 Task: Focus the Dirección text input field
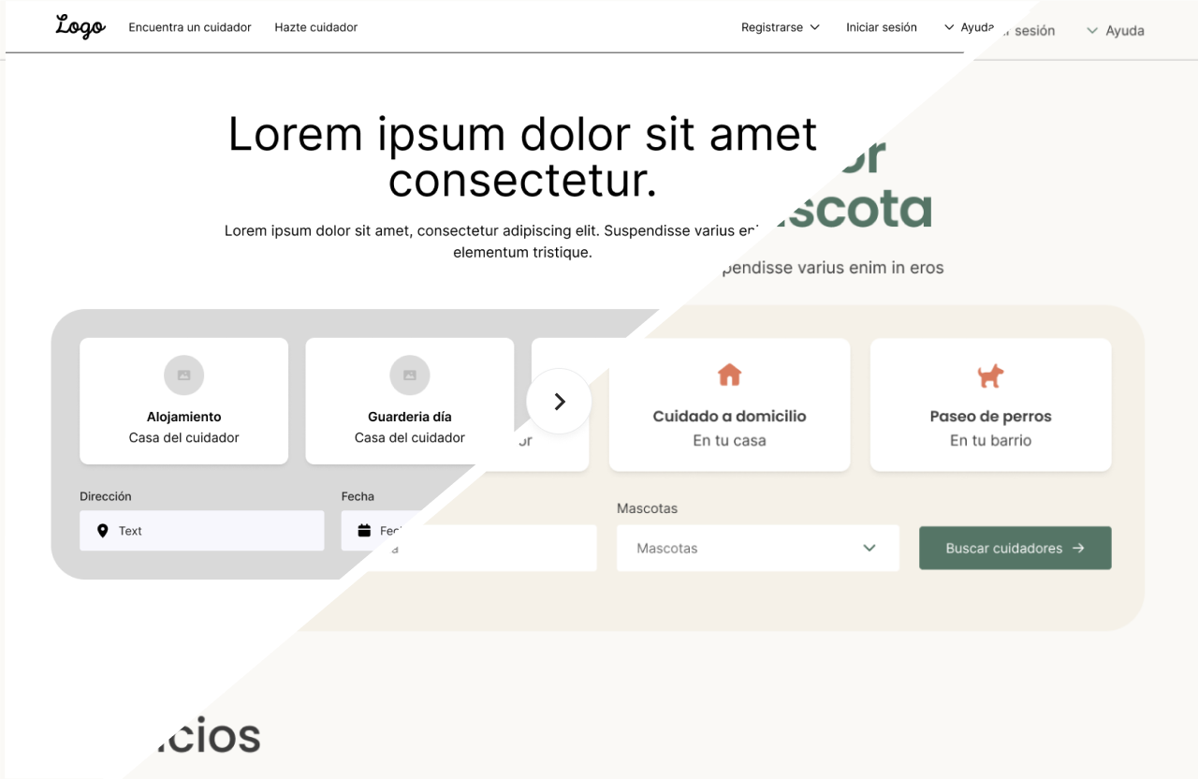click(x=202, y=531)
